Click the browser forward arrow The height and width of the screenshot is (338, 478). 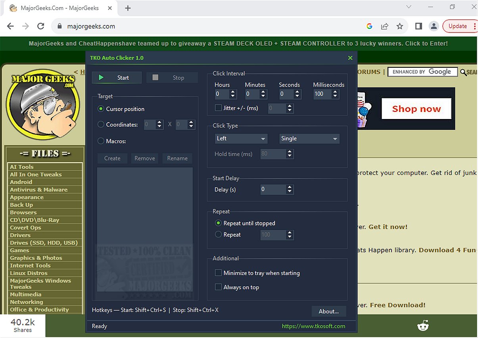[x=25, y=26]
